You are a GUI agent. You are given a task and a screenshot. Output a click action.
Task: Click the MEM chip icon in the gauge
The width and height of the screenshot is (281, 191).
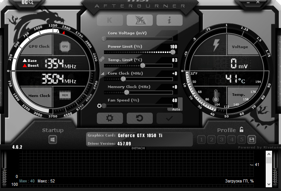[65, 95]
